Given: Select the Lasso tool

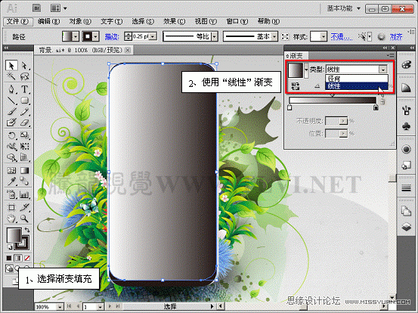Looking at the screenshot, I should tap(24, 76).
